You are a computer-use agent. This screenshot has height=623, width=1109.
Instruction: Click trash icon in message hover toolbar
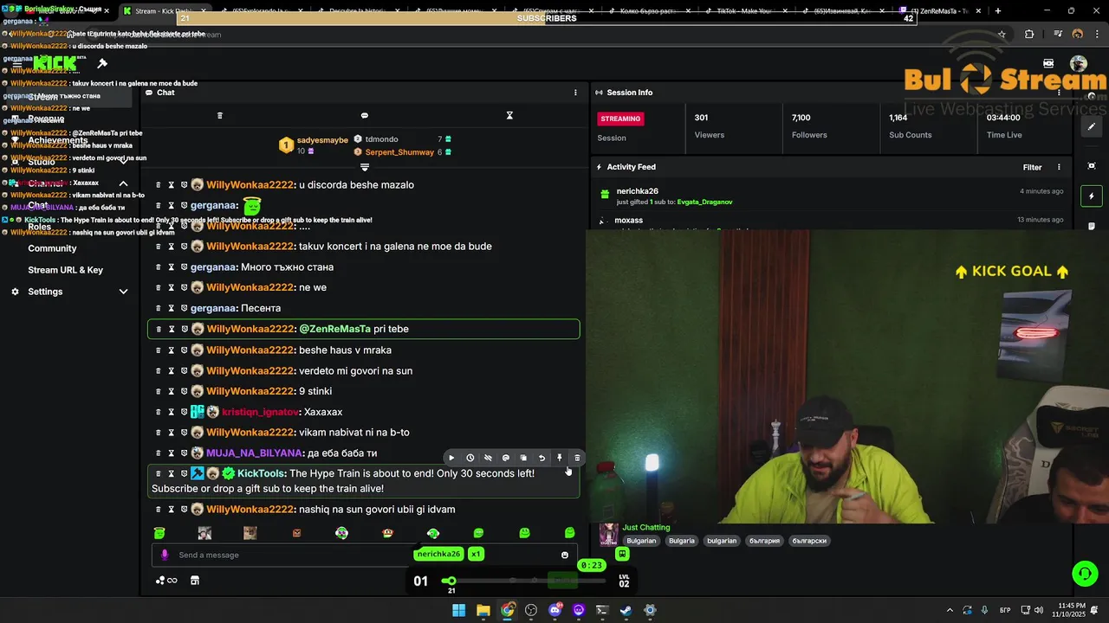[577, 458]
